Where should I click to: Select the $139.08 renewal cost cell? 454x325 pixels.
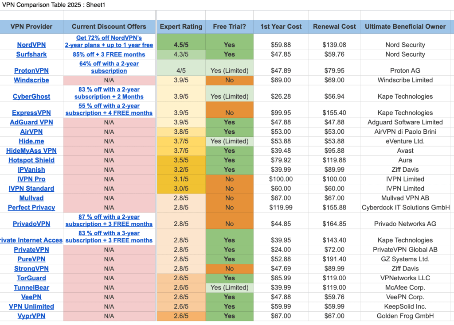coord(334,42)
